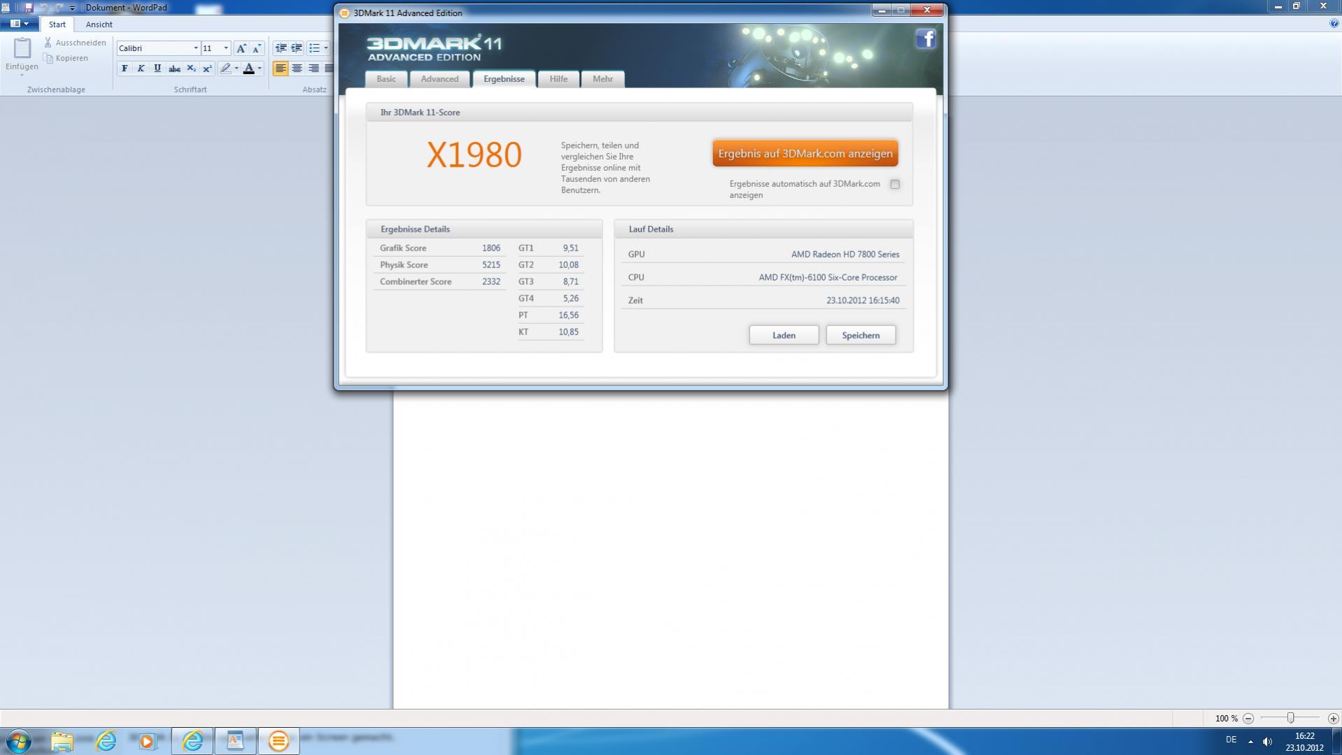The height and width of the screenshot is (755, 1342).
Task: Enable subscript formatting in WordPad
Action: point(191,69)
